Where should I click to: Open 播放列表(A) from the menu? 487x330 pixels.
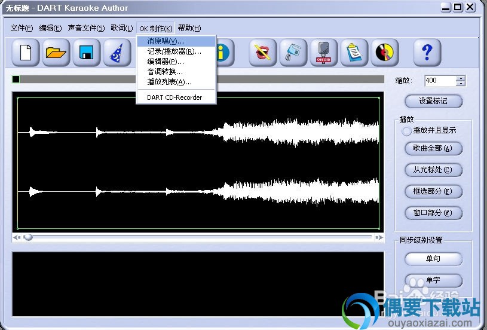(x=176, y=82)
